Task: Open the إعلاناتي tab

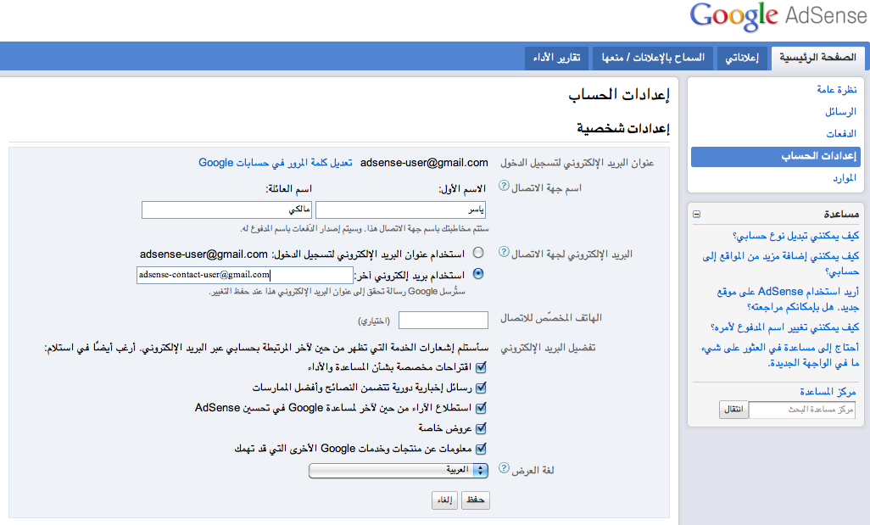Action: [742, 58]
